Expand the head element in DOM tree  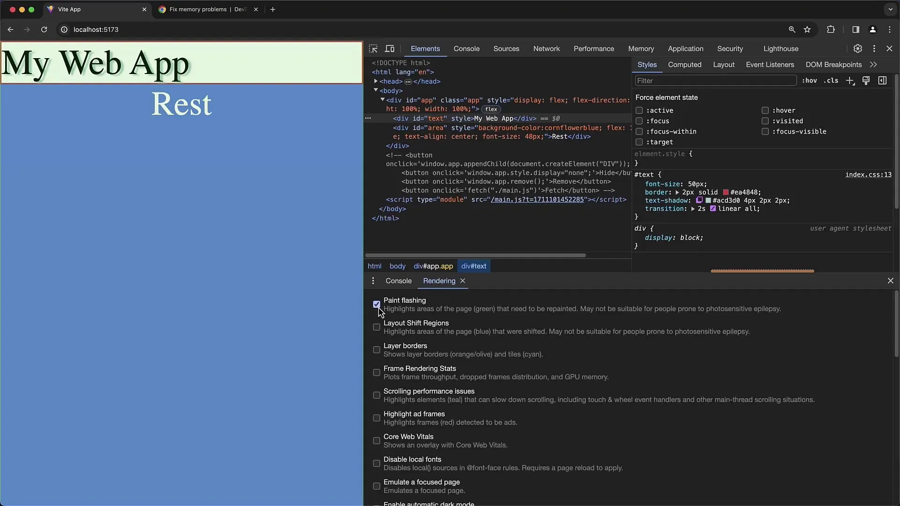pyautogui.click(x=376, y=81)
